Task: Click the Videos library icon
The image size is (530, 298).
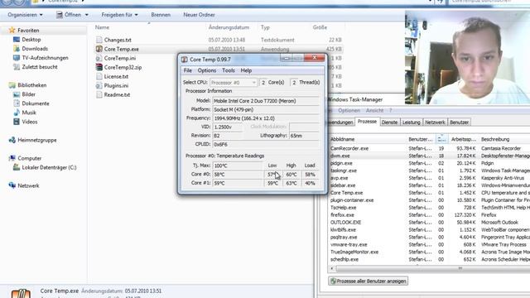Action: point(17,122)
